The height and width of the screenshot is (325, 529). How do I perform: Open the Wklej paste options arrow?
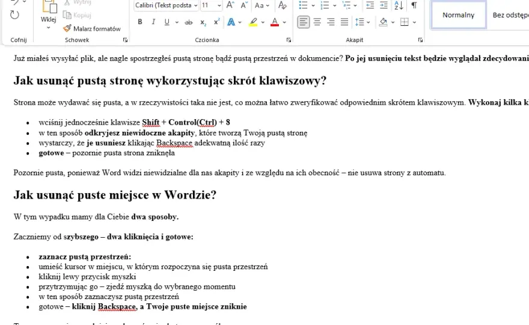49,28
